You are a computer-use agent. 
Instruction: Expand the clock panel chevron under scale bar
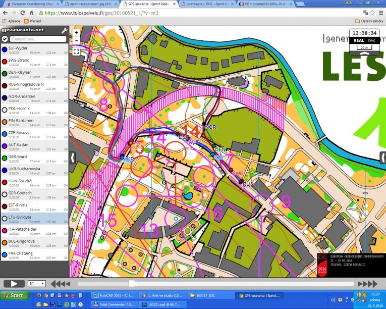tap(365, 53)
